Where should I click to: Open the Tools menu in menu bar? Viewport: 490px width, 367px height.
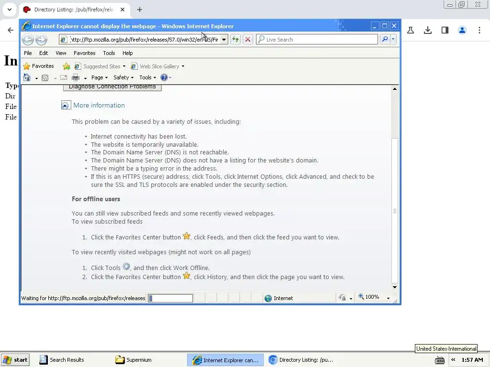click(109, 53)
